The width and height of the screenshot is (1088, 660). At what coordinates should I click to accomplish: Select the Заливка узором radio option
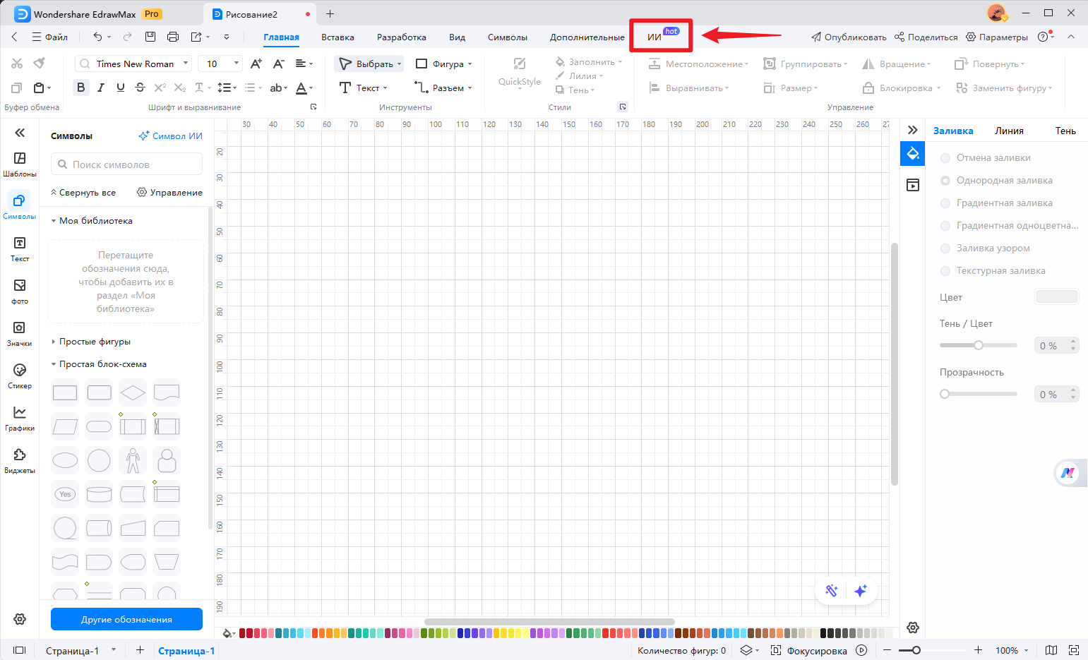[x=945, y=248]
